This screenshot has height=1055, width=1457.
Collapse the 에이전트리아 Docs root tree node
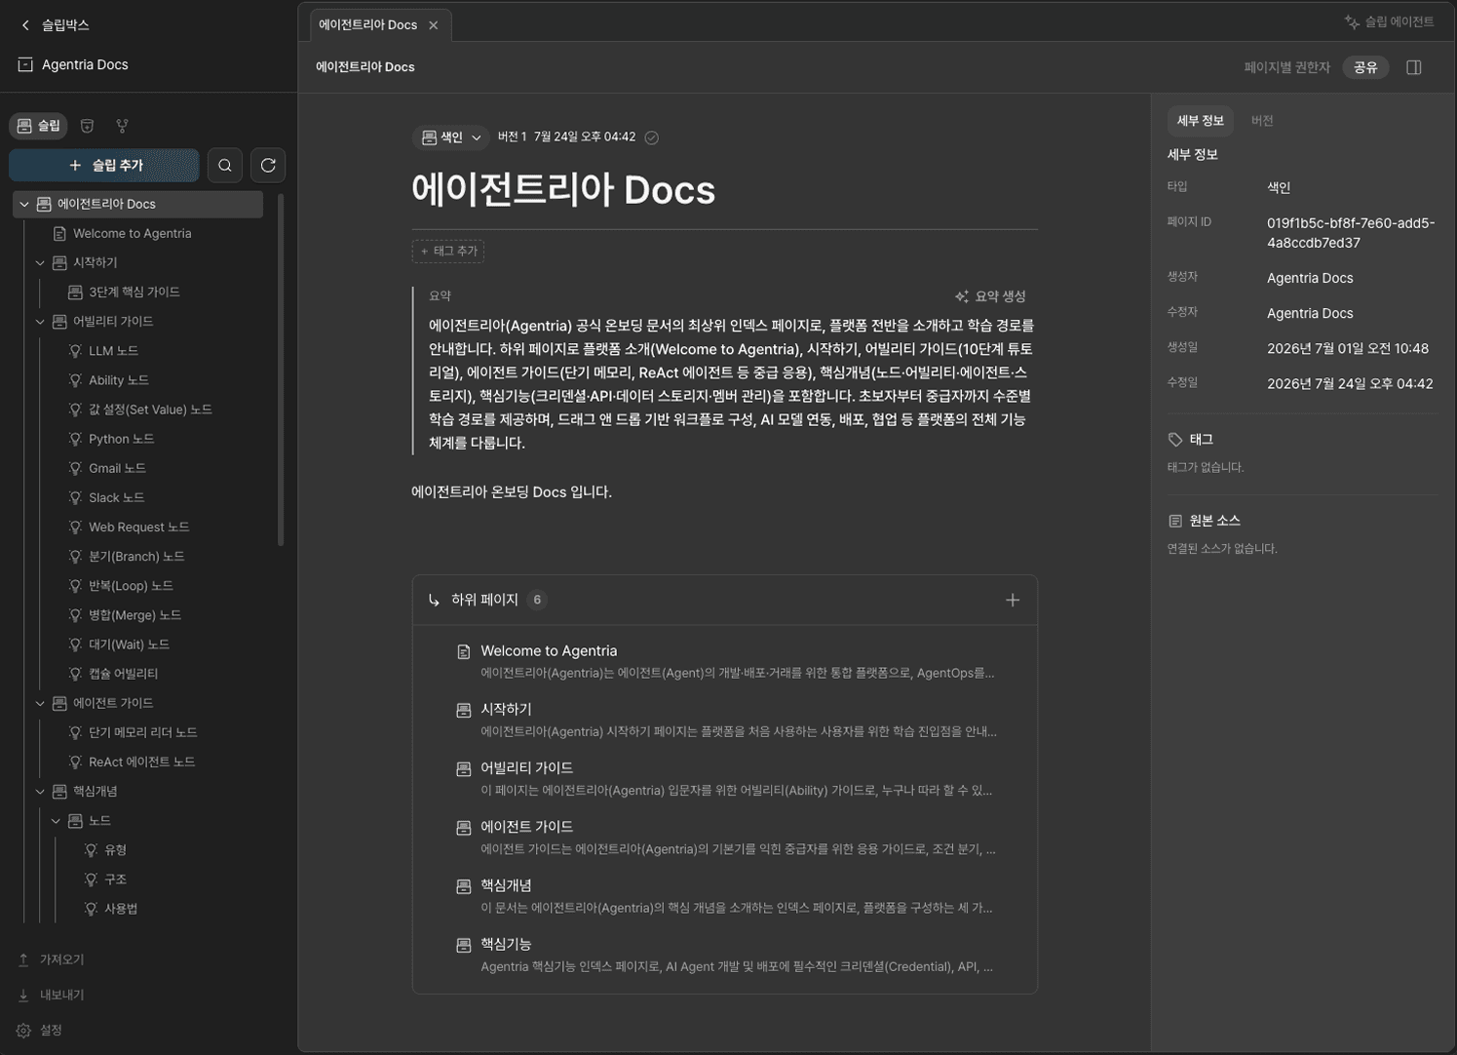click(x=24, y=204)
